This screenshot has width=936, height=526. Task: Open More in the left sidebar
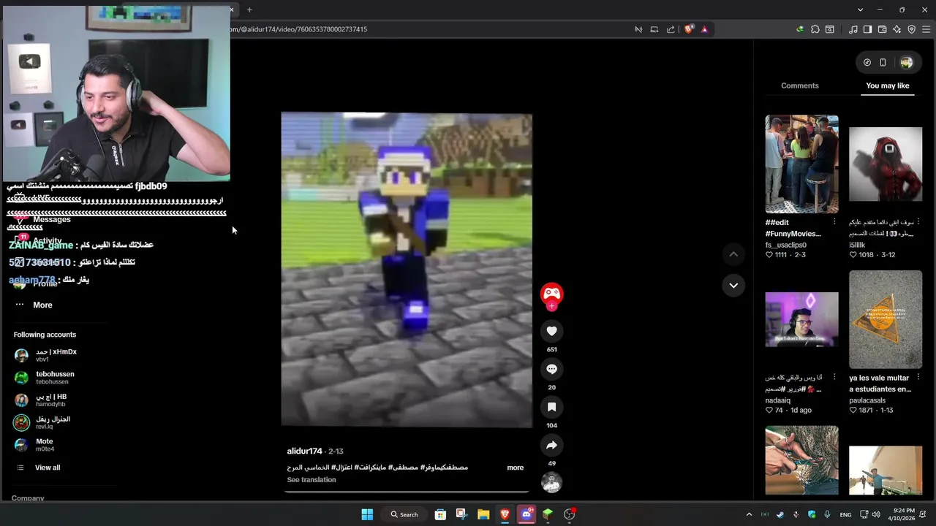coord(42,305)
